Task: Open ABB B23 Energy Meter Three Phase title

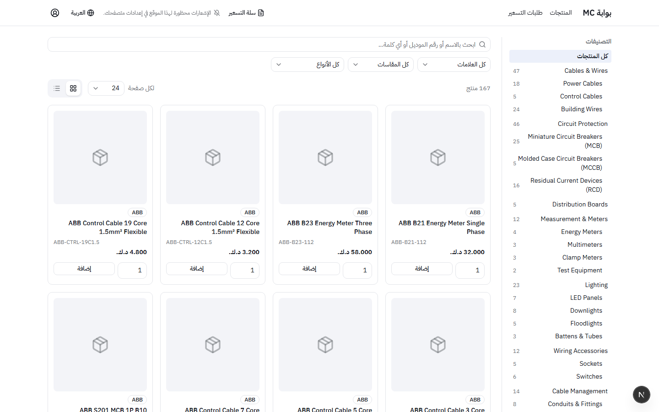Action: tap(329, 228)
